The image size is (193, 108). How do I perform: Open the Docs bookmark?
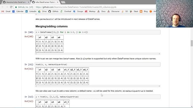click(101, 11)
